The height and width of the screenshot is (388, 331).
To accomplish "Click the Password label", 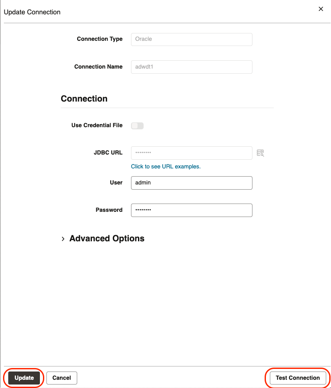I will pos(109,210).
